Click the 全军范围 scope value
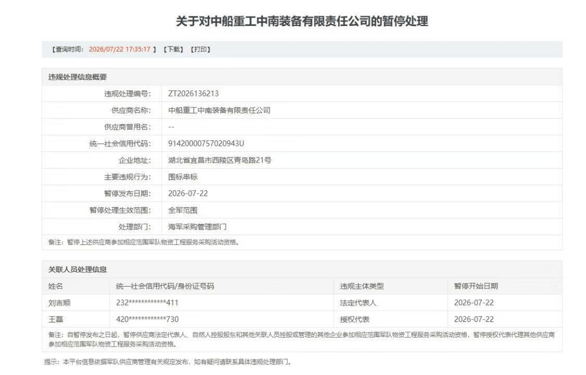The height and width of the screenshot is (375, 586). (x=183, y=210)
